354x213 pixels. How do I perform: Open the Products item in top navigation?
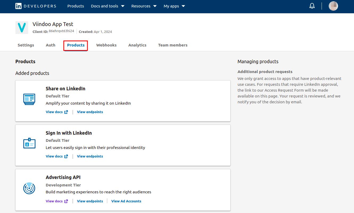(76, 6)
